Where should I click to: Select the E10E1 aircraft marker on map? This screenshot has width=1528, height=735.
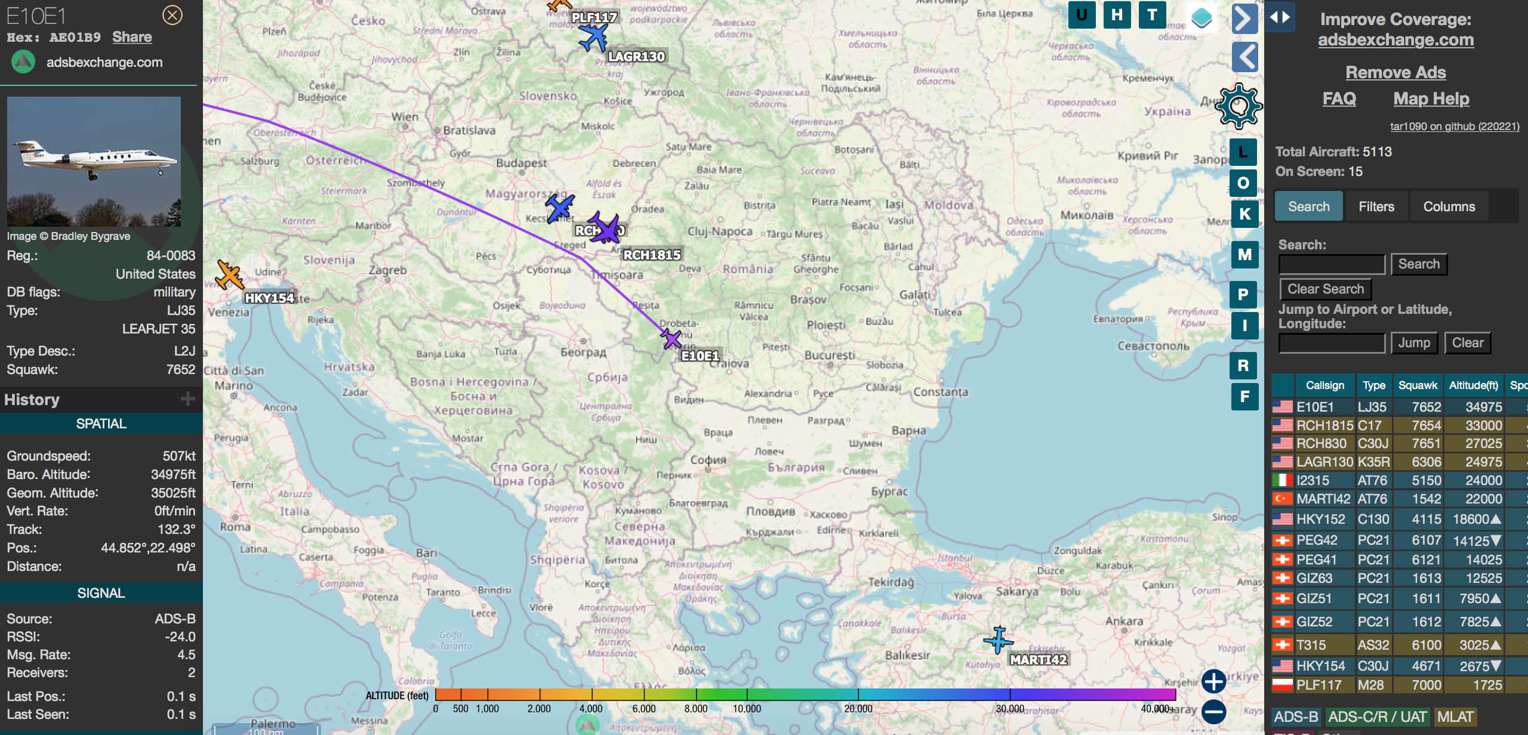tap(671, 338)
